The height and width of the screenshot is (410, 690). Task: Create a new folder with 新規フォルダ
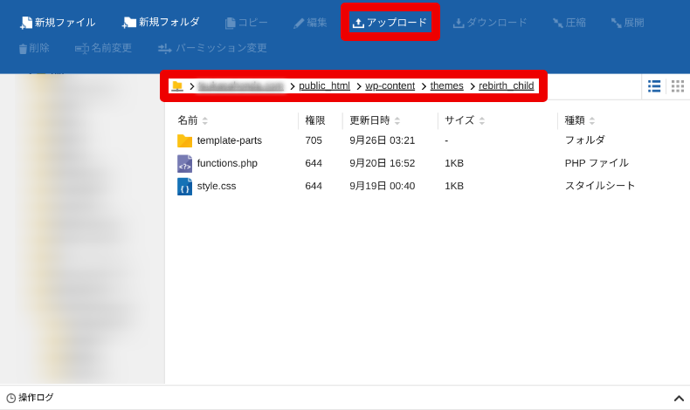[161, 23]
